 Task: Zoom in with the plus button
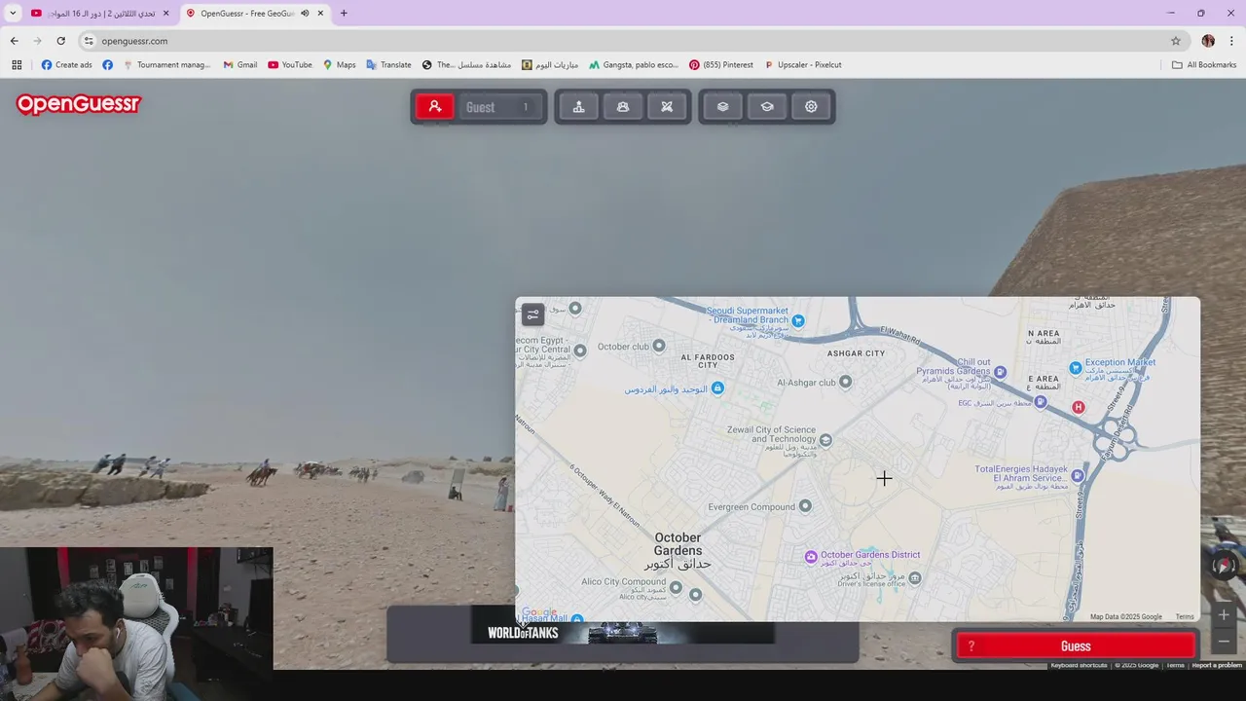click(1224, 614)
